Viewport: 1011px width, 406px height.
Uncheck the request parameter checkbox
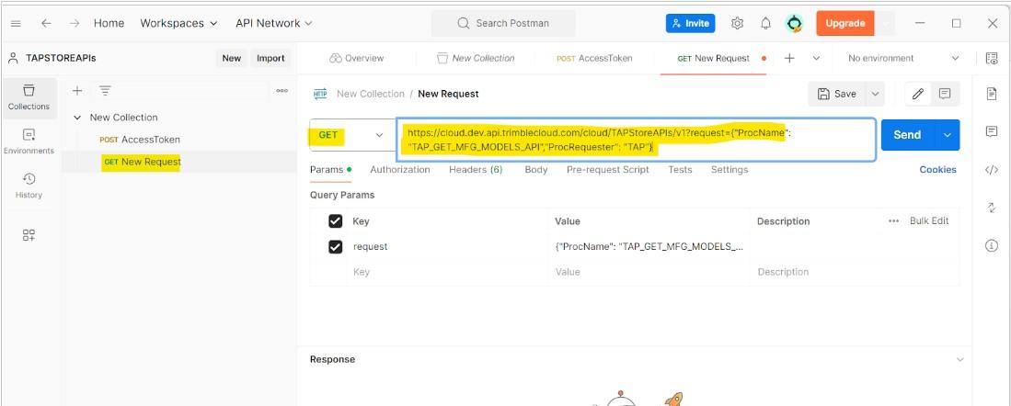click(x=335, y=246)
